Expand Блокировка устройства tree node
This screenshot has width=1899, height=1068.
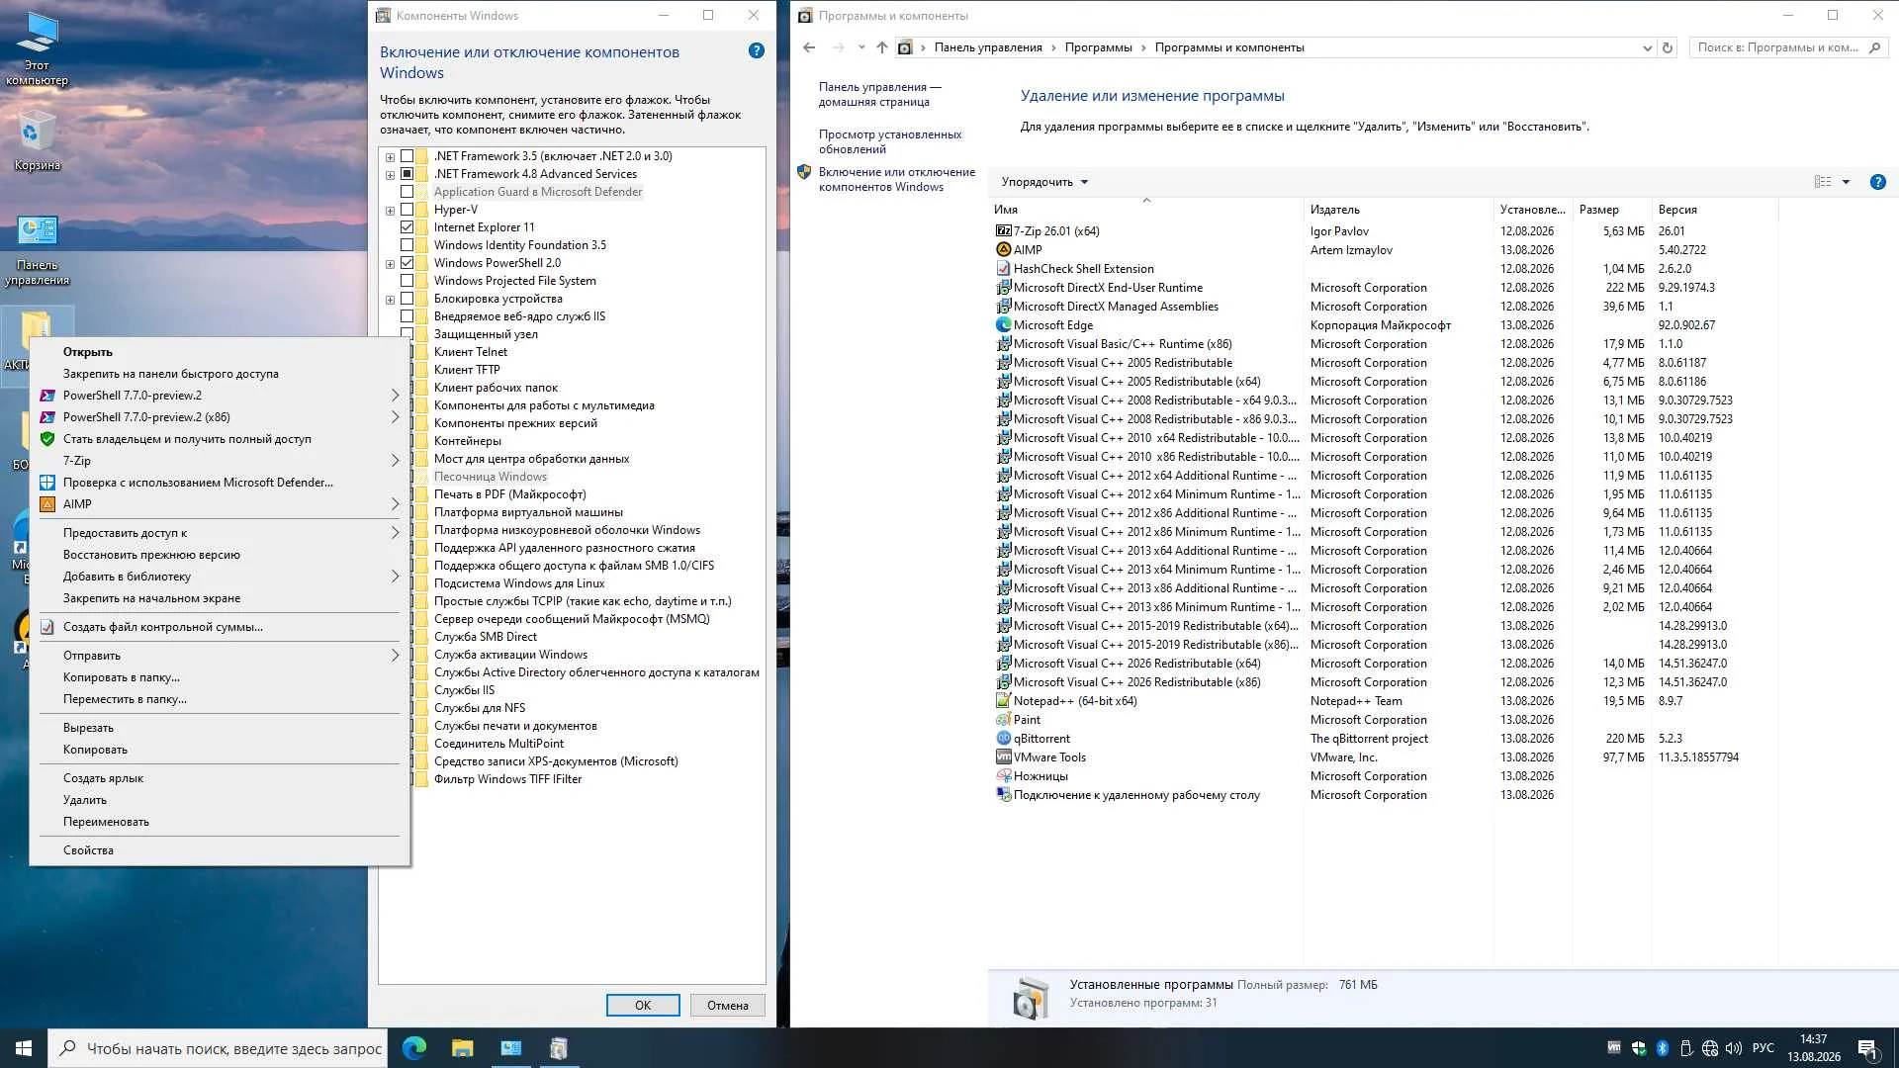(390, 300)
